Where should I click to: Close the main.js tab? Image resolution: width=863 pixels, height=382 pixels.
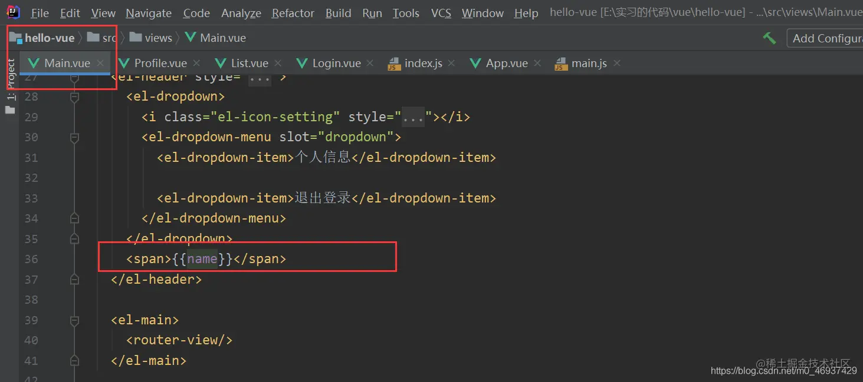pos(617,63)
